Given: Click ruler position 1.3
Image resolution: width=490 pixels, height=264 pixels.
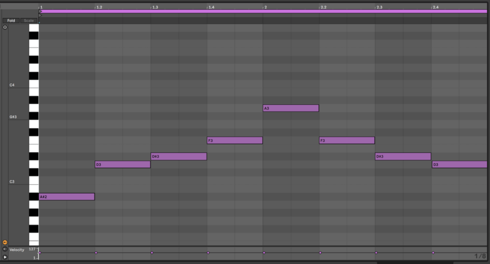Looking at the screenshot, I should coord(155,7).
